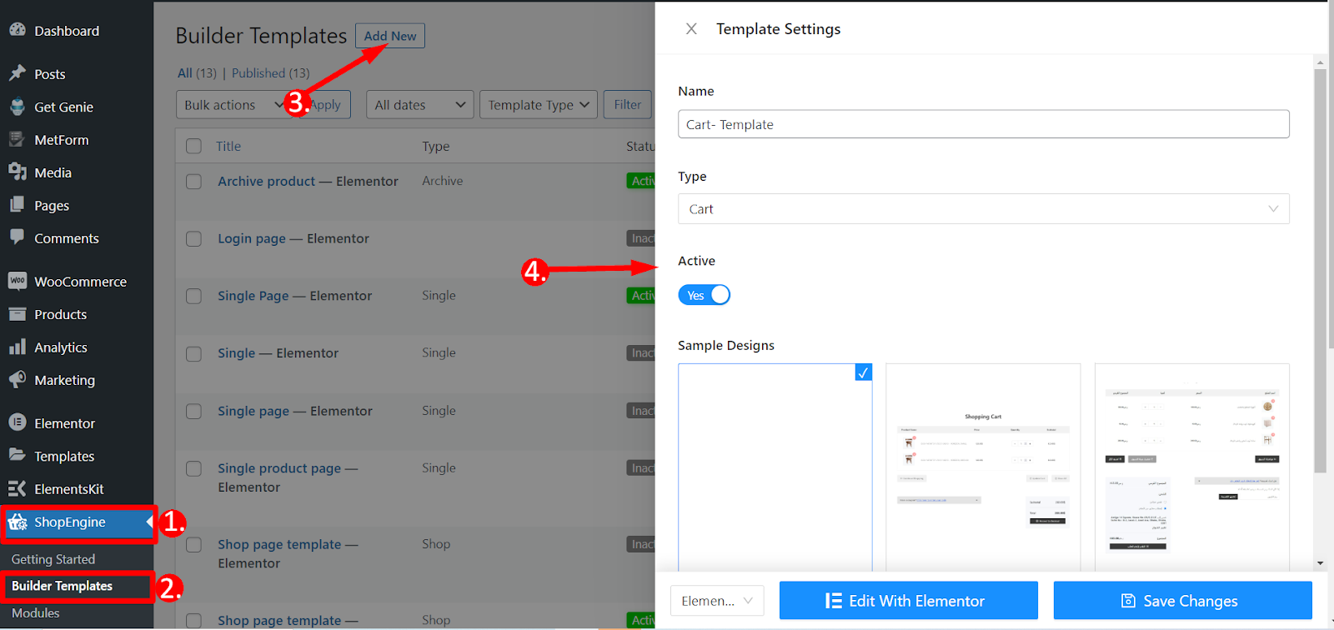Check the Single — Elementor row checkbox

point(194,354)
